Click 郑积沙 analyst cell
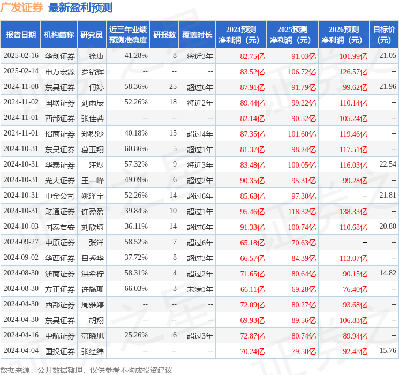The height and width of the screenshot is (375, 399). click(x=92, y=133)
